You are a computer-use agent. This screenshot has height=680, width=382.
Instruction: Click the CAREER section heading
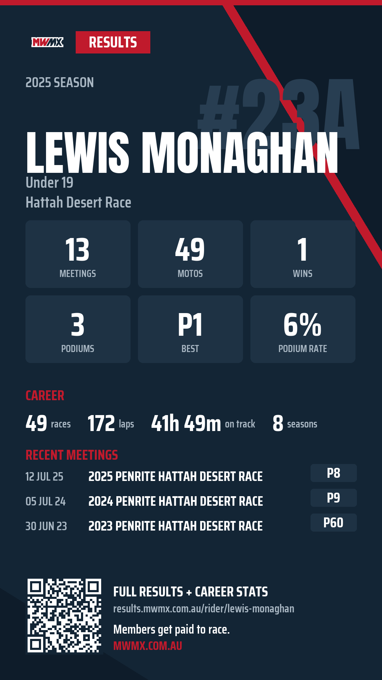click(x=45, y=395)
